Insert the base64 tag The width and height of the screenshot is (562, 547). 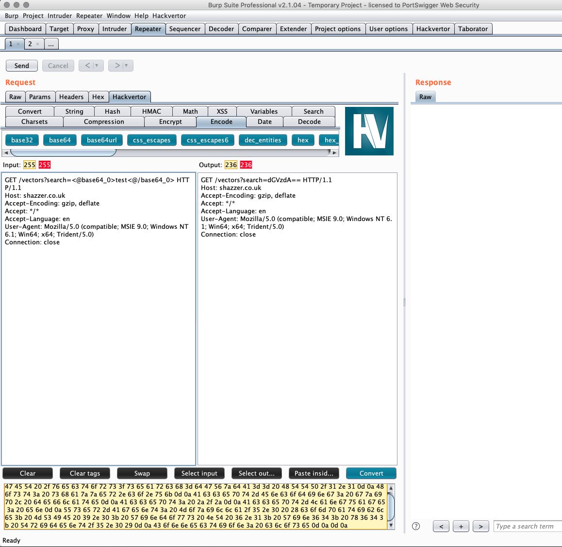[x=60, y=140]
